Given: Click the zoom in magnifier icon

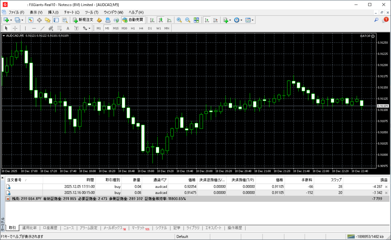Looking at the screenshot, I should coord(179,20).
